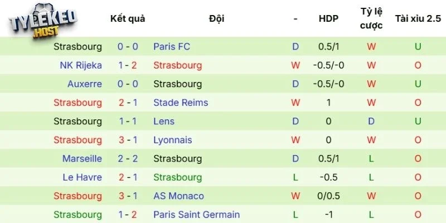This screenshot has width=446, height=223.
Task: Click the Đội column header
Action: click(x=216, y=18)
